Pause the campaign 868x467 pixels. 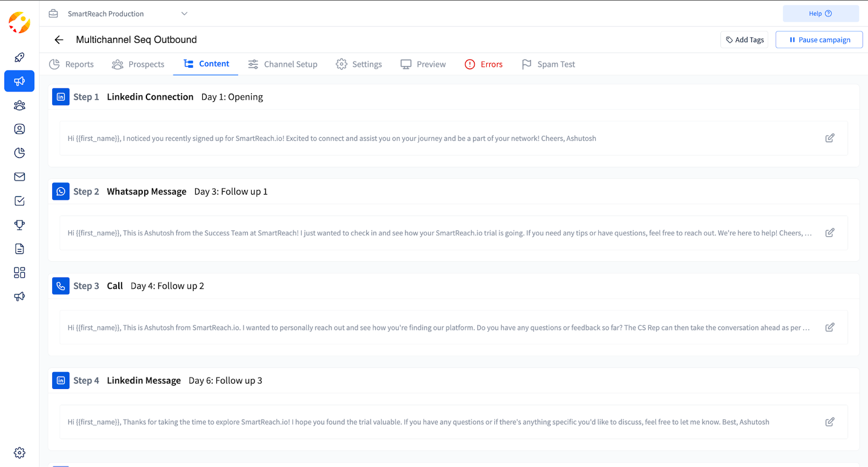819,40
